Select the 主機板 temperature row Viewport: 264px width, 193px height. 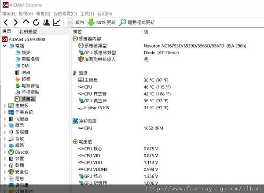[123, 80]
